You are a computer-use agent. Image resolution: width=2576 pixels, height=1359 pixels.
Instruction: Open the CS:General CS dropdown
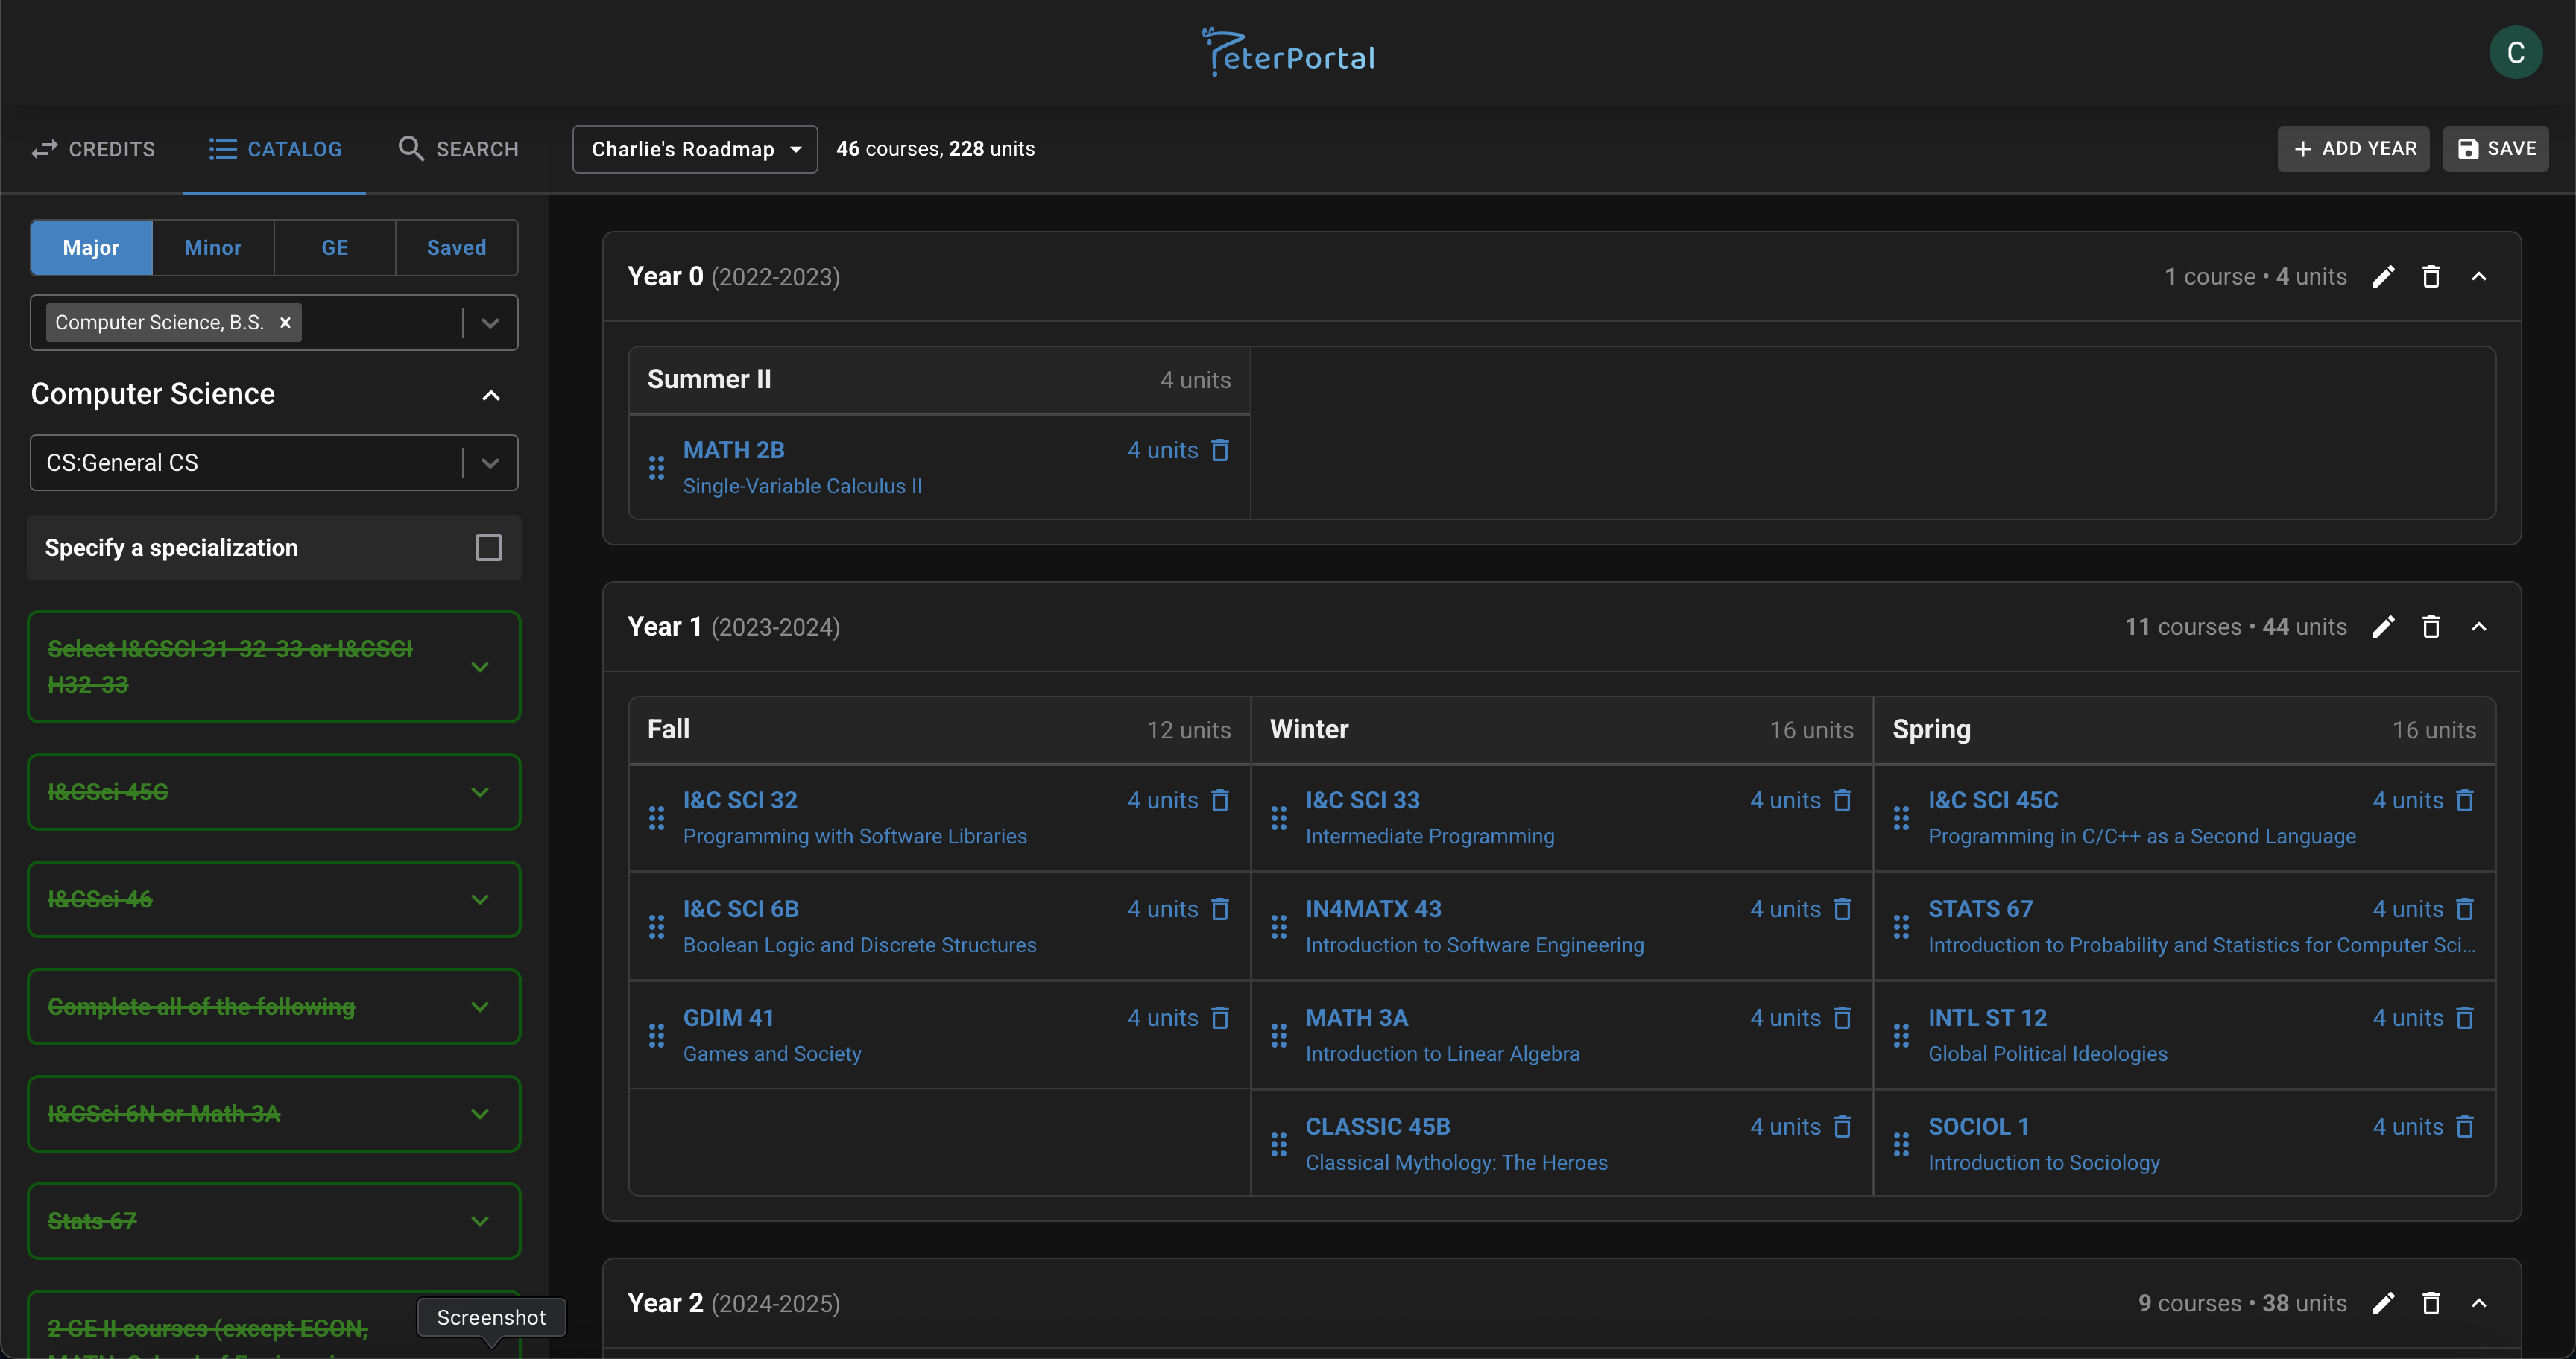click(490, 463)
